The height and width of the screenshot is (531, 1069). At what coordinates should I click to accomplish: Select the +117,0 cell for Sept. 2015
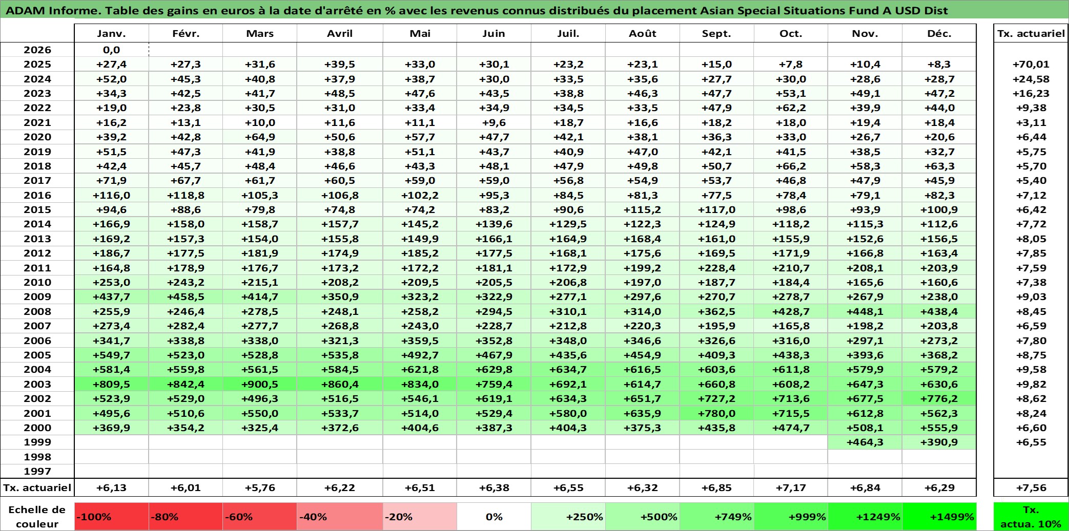(717, 209)
